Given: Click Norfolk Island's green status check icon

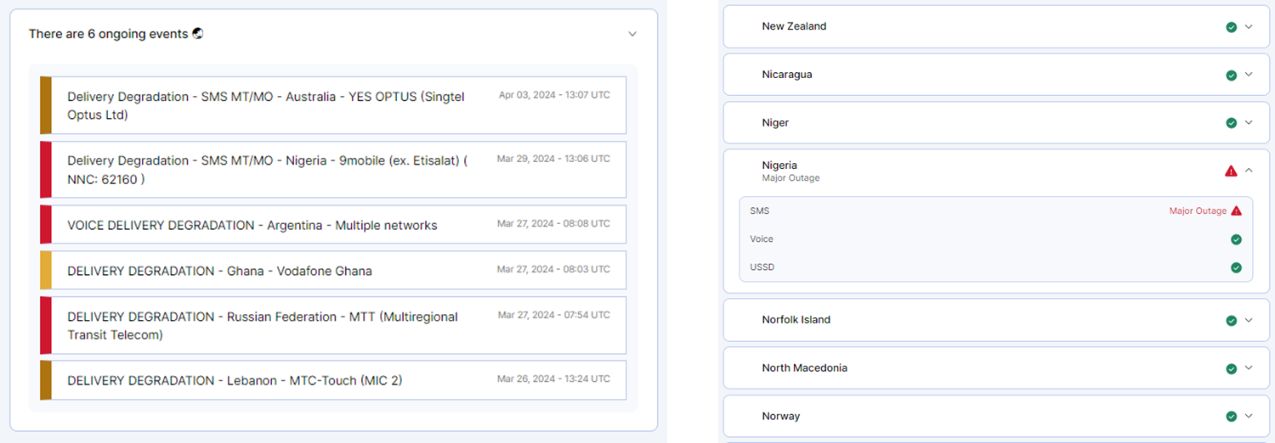Looking at the screenshot, I should (x=1231, y=321).
